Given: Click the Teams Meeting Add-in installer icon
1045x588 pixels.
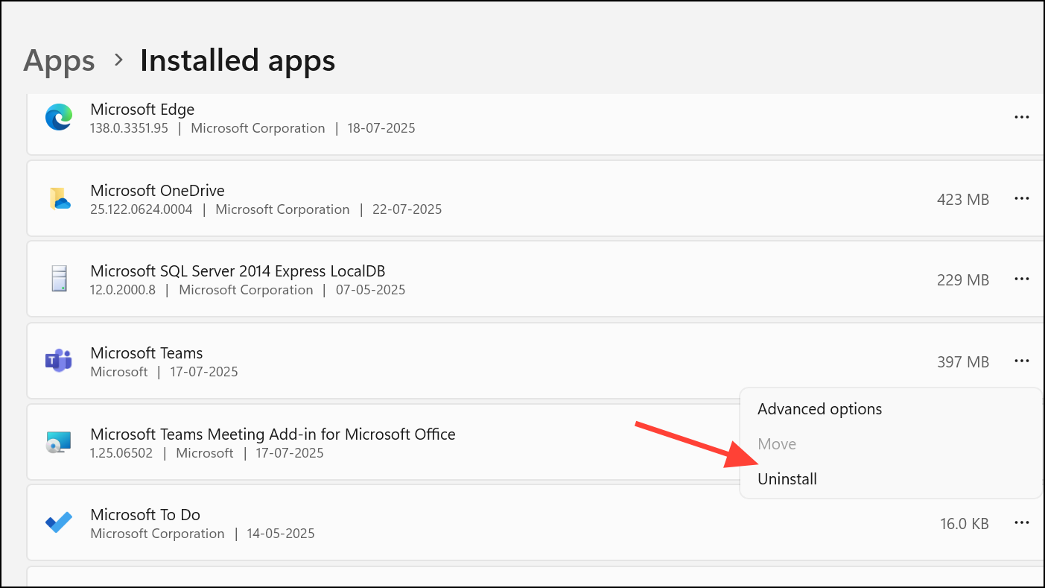Looking at the screenshot, I should pos(59,442).
